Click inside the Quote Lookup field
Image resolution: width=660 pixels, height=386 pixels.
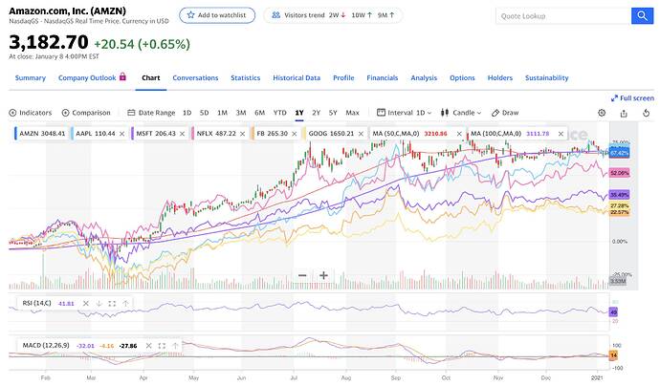(x=563, y=16)
